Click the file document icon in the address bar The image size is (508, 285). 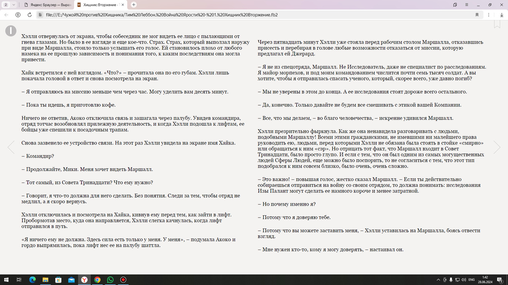tap(40, 15)
